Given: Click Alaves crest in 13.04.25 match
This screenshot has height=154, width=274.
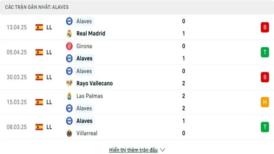Looking at the screenshot, I should coord(69,21).
